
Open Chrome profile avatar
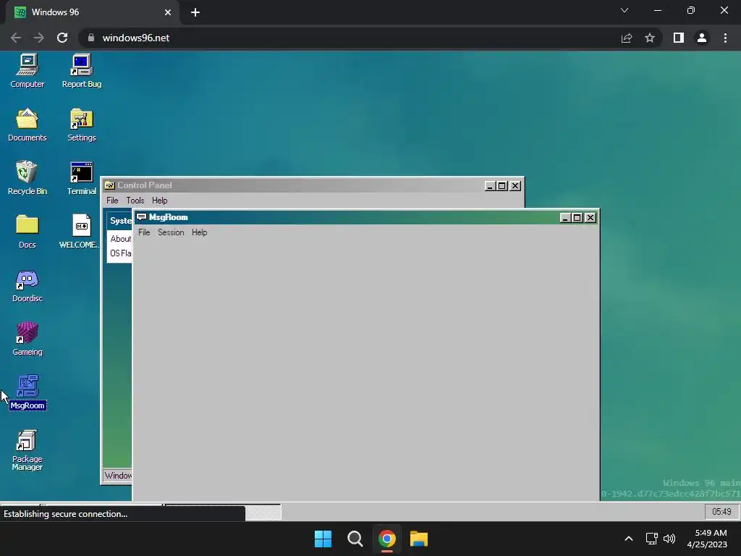pyautogui.click(x=702, y=38)
